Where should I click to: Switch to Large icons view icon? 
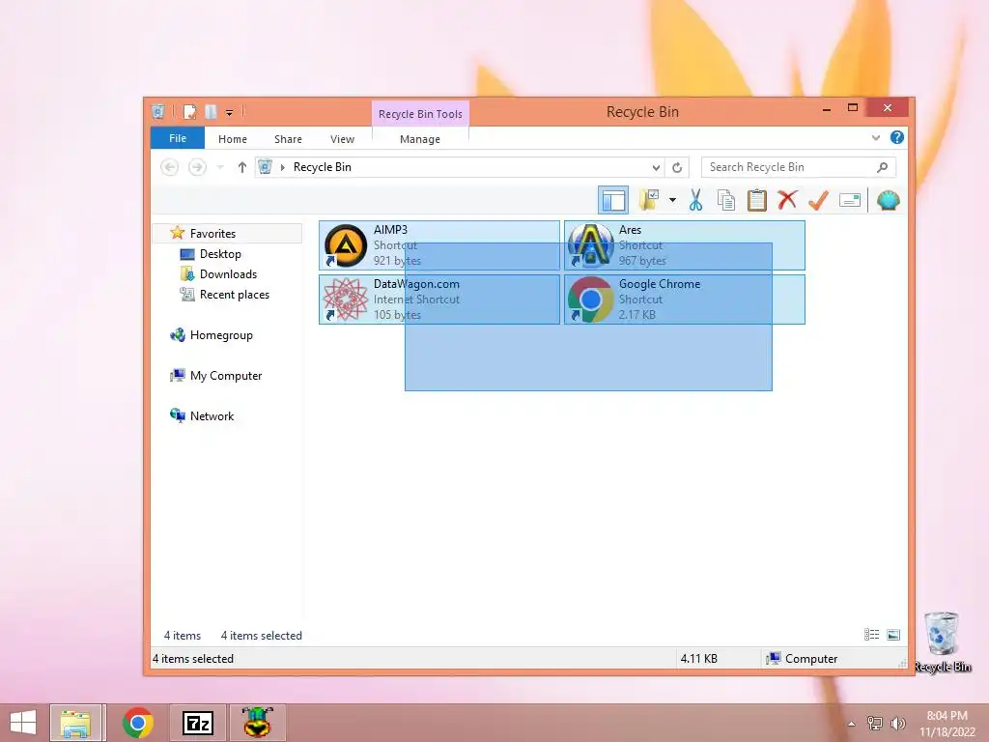pyautogui.click(x=893, y=635)
